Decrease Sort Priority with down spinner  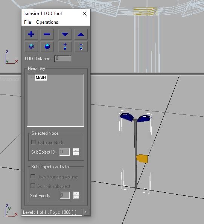point(76,197)
